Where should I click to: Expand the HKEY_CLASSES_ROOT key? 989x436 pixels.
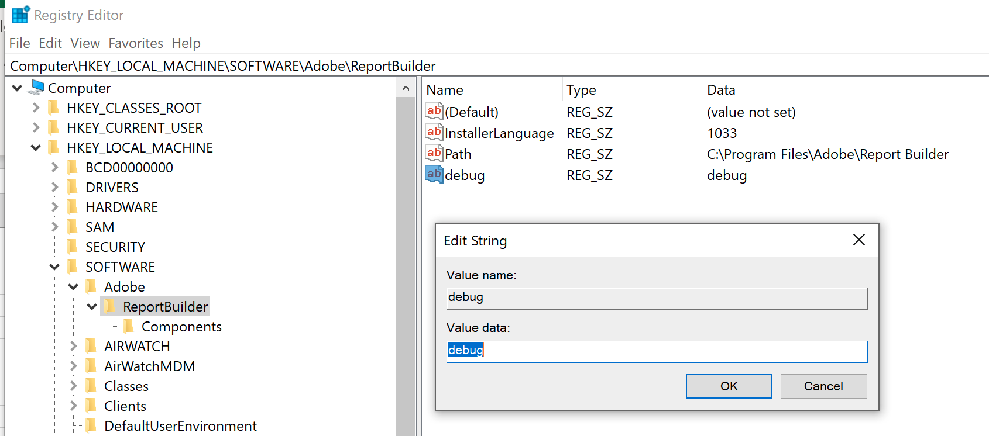click(x=36, y=108)
